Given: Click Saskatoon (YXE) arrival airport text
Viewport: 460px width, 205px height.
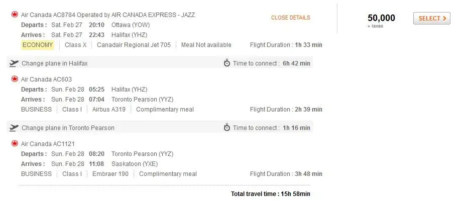Looking at the screenshot, I should 133,163.
